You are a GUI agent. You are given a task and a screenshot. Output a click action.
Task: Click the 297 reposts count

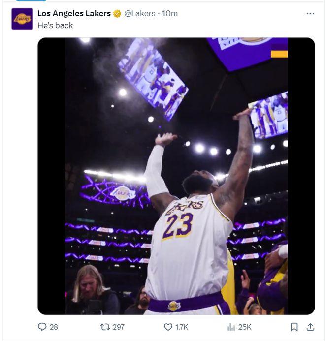coord(118,327)
